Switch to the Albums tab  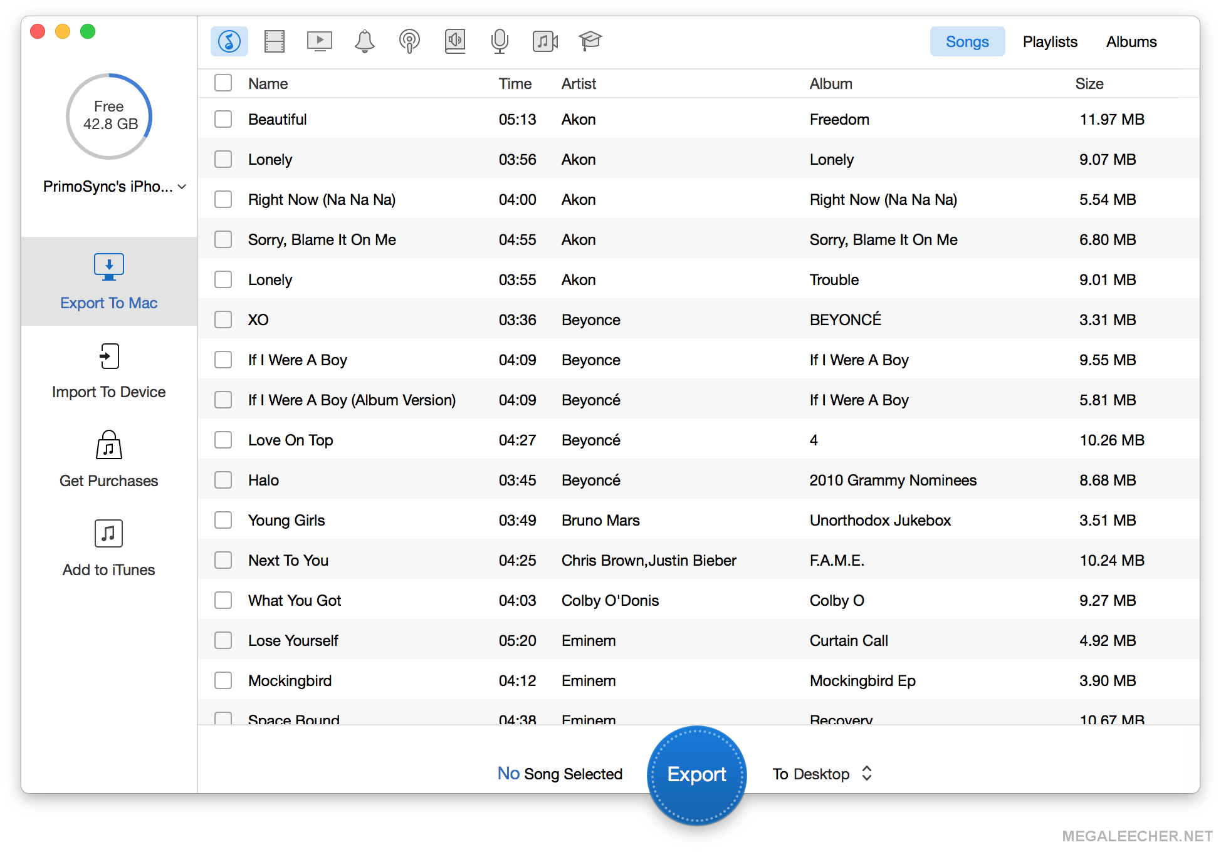click(1131, 41)
